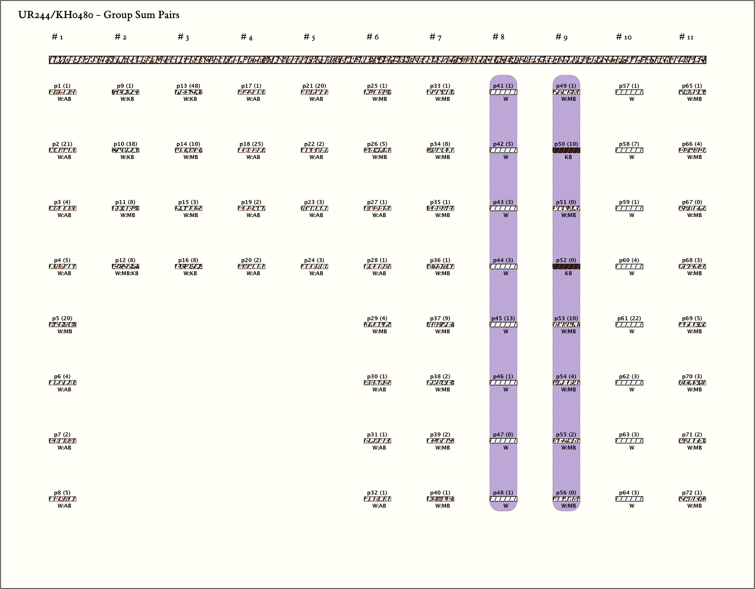The width and height of the screenshot is (755, 589).
Task: Select the dark p52 KB bar
Action: tap(566, 266)
